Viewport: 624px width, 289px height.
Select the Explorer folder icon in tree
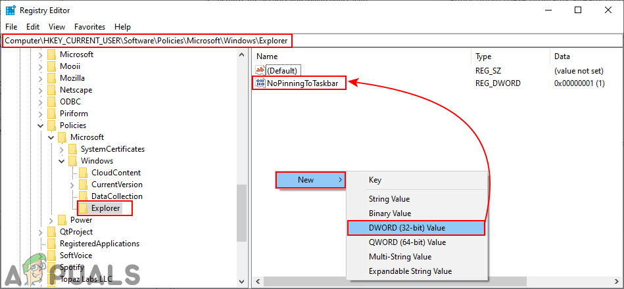[84, 208]
